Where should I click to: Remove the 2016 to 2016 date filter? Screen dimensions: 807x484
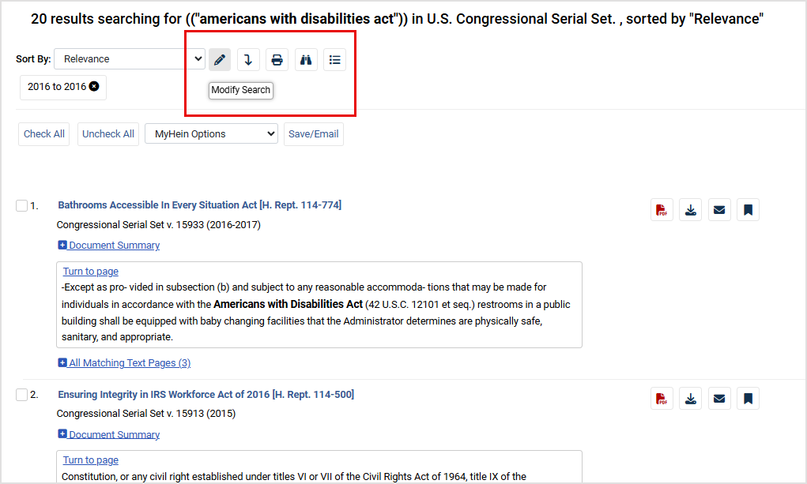point(94,87)
